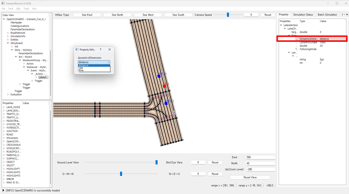349x194 pixels.
Task: Expand the Entities tree node
Action: click(x=8, y=40)
